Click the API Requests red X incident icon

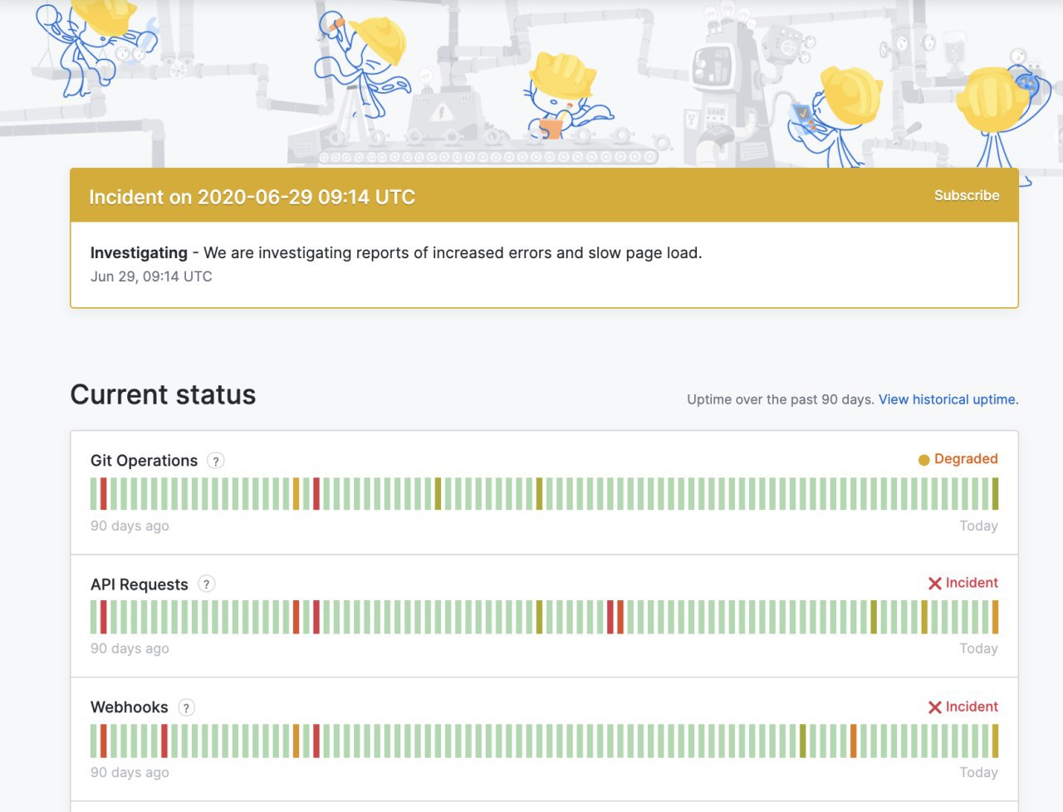[935, 584]
